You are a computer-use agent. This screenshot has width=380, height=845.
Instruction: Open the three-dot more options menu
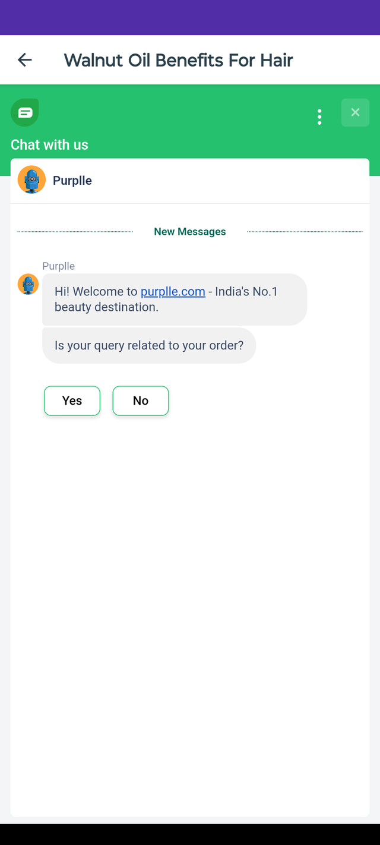[319, 116]
